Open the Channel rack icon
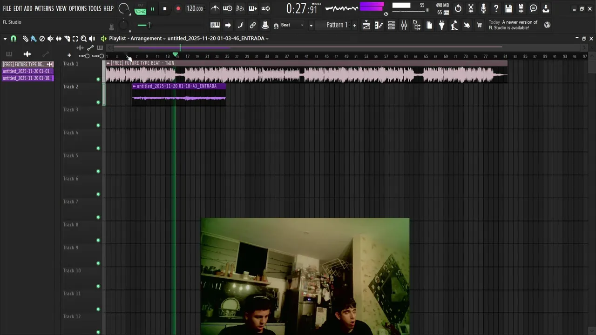The height and width of the screenshot is (335, 596). coord(392,25)
